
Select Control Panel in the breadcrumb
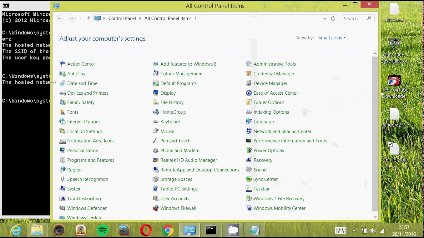[x=122, y=18]
